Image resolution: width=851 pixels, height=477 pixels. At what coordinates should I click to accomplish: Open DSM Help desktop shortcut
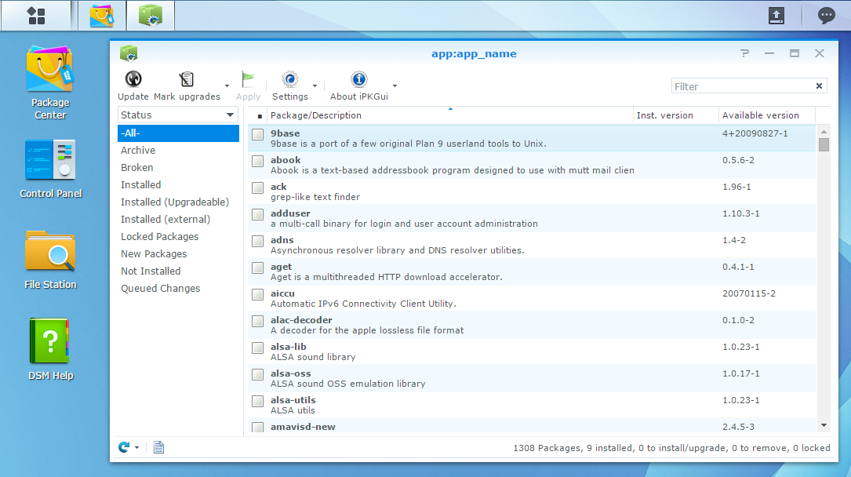pyautogui.click(x=50, y=349)
